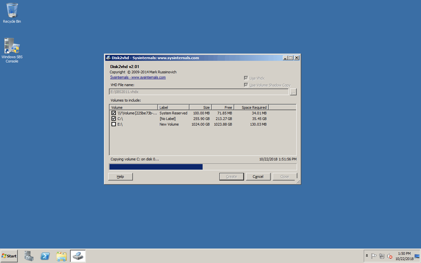The height and width of the screenshot is (263, 421).
Task: Uncheck the System Reserved volume checkbox
Action: (x=114, y=113)
